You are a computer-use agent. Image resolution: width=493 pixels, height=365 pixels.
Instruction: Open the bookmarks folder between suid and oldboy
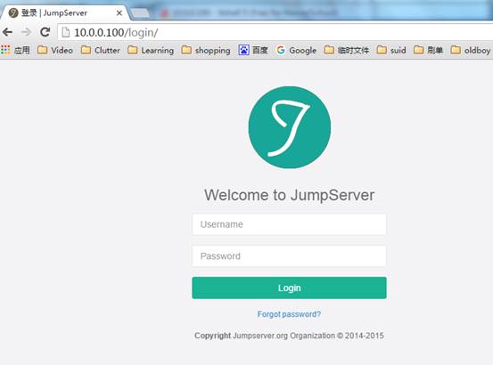pos(428,50)
